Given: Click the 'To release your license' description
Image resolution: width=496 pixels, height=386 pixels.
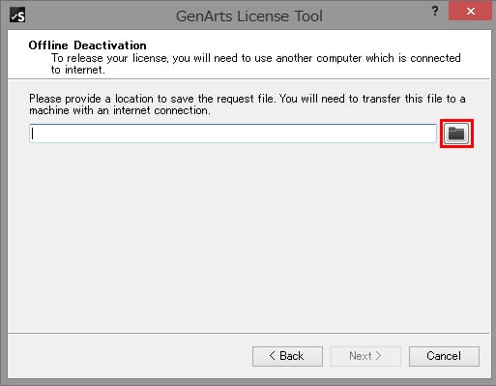Looking at the screenshot, I should (256, 64).
